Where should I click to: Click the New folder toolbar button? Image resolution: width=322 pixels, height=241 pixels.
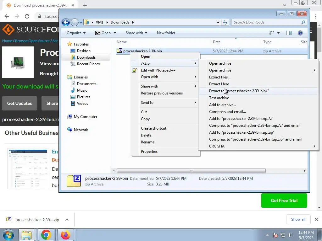pos(166,33)
